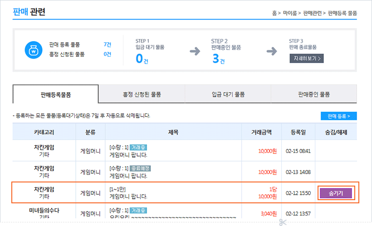Select the 입금 대기 물품 tab
The image size is (372, 226).
coord(228,94)
